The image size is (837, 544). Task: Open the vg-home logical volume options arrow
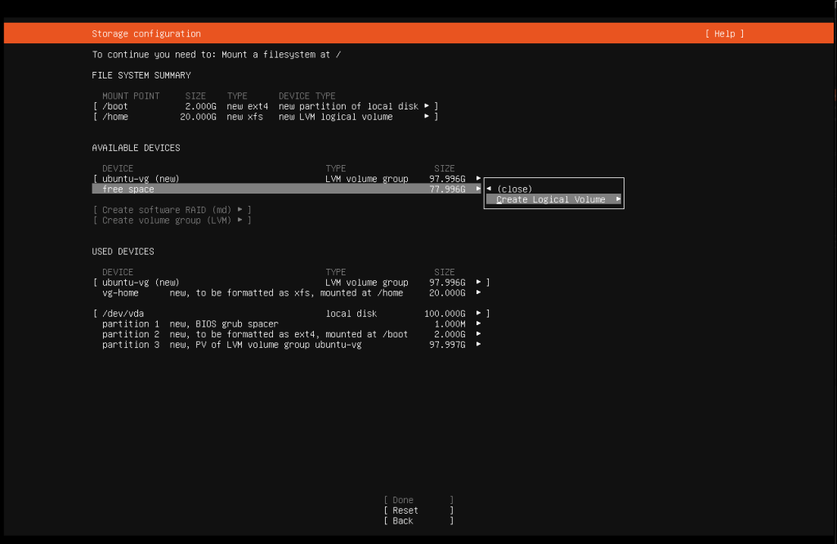pos(478,292)
